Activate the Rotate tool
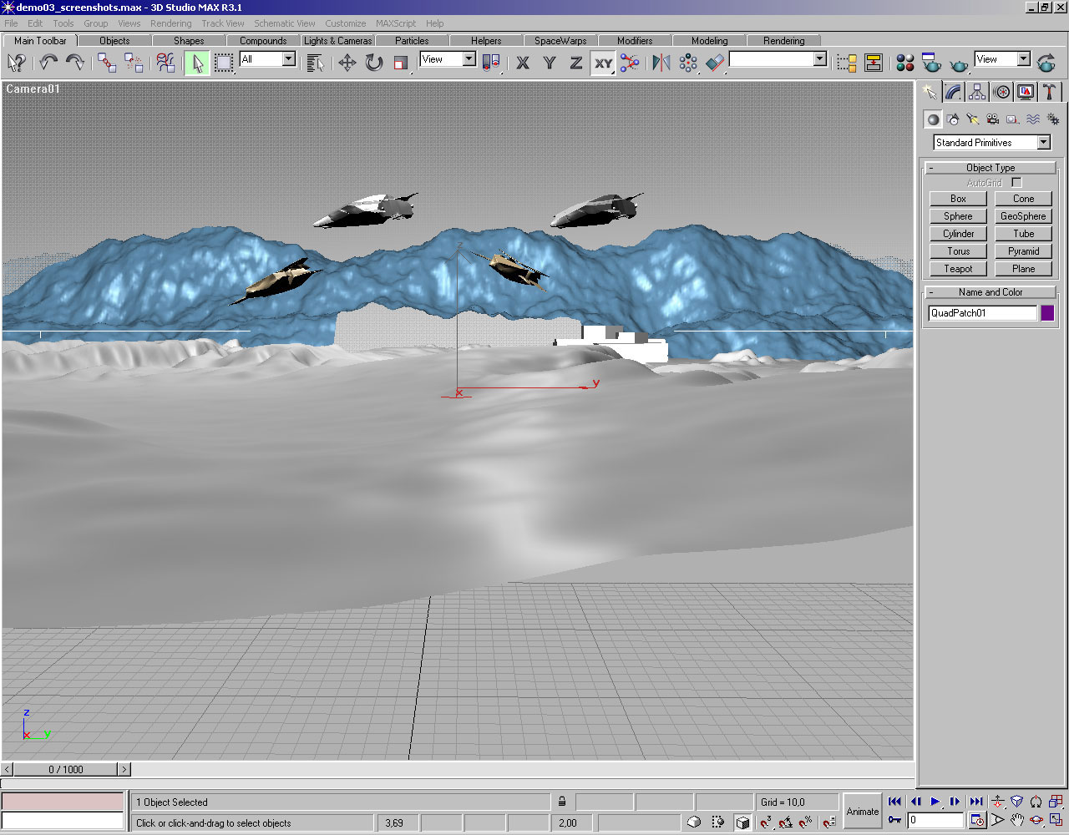The image size is (1069, 835). pos(374,63)
